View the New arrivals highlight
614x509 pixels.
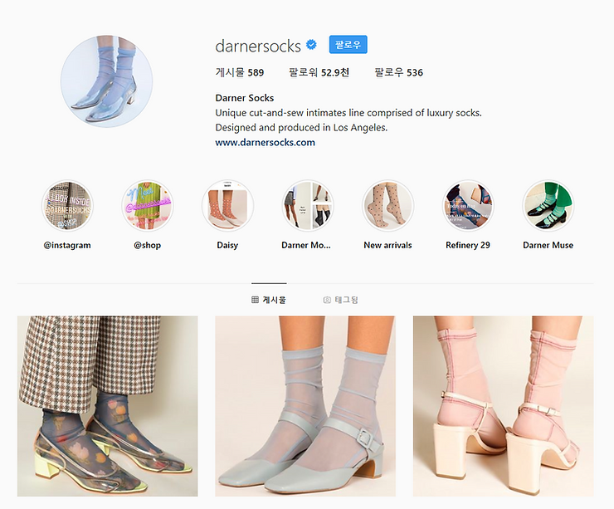(x=387, y=205)
